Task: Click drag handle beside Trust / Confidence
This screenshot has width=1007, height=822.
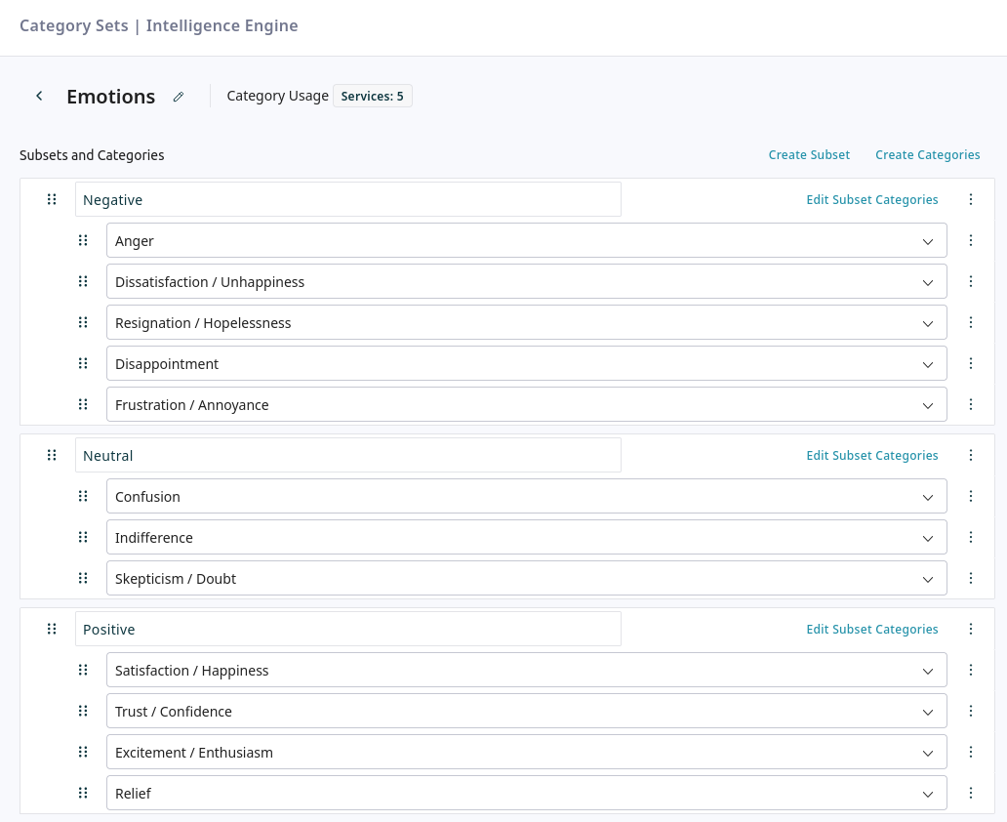Action: click(83, 711)
